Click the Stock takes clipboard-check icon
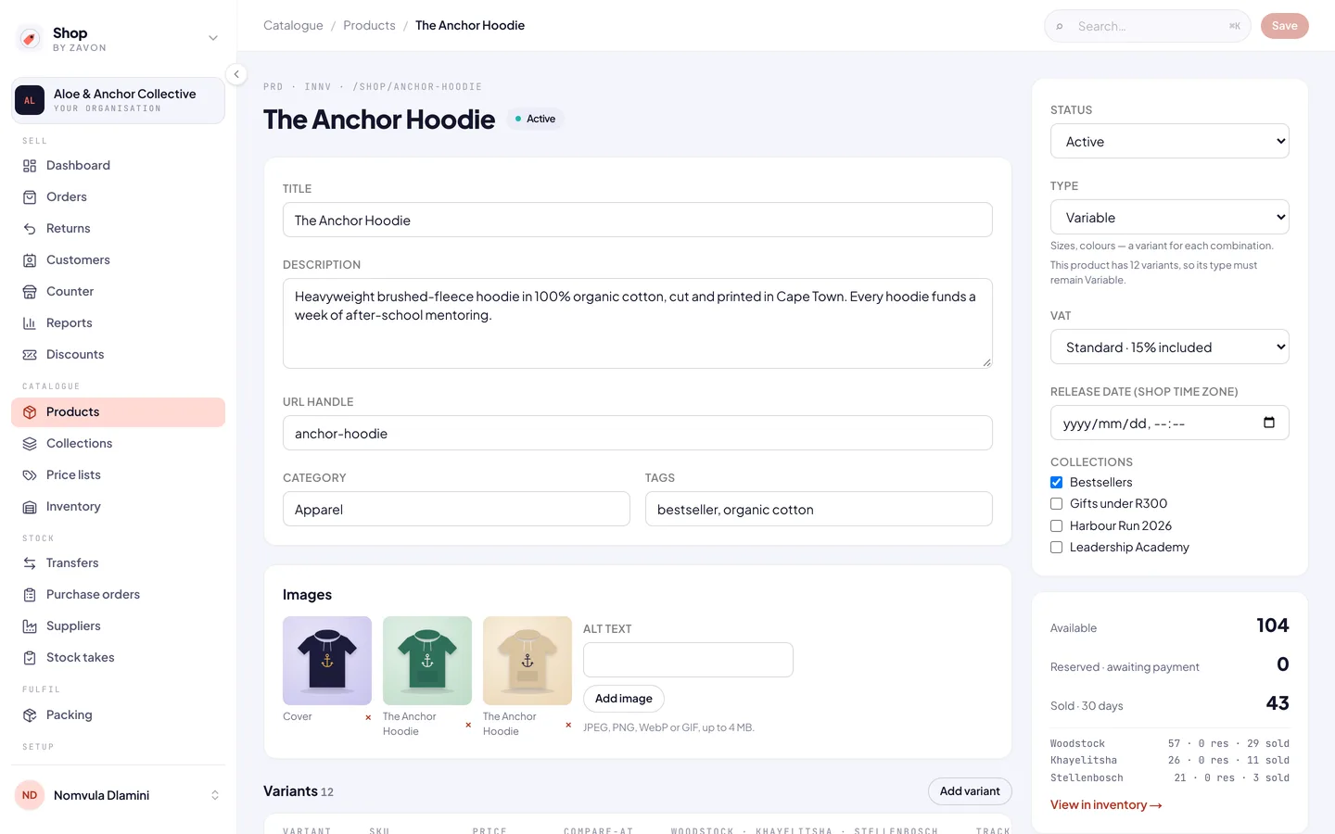1335x834 pixels. coord(30,658)
